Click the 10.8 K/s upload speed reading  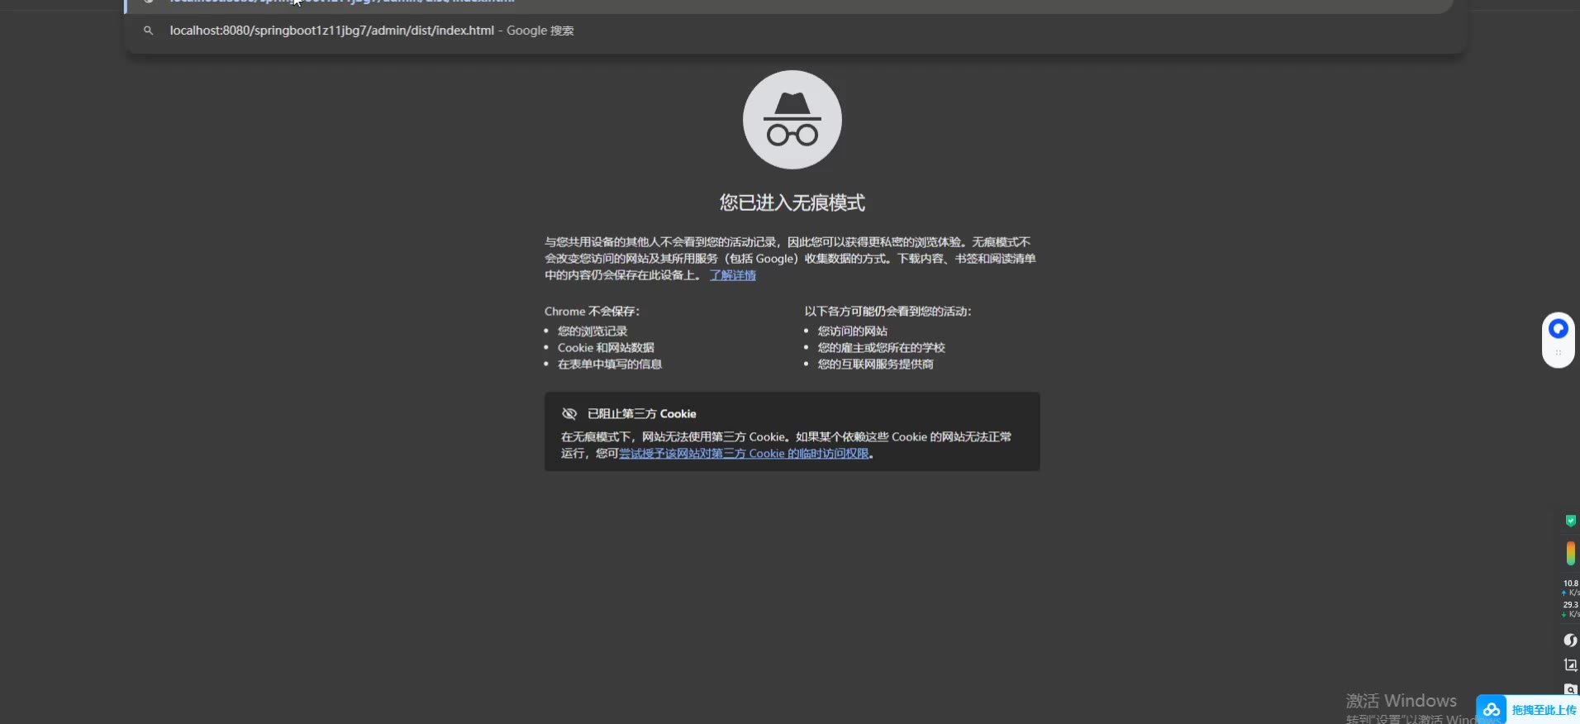(x=1570, y=588)
